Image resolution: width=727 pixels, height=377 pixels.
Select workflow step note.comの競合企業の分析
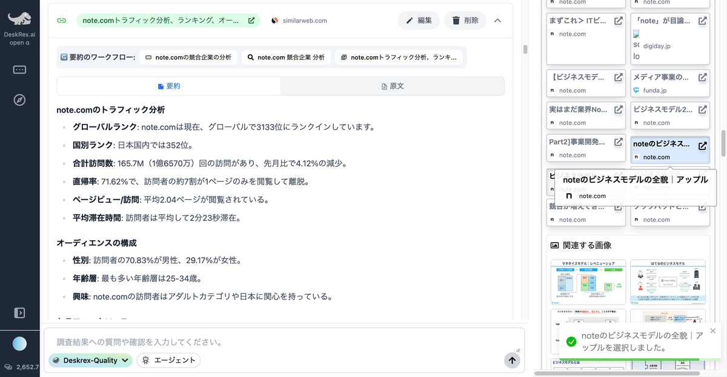[x=188, y=57]
